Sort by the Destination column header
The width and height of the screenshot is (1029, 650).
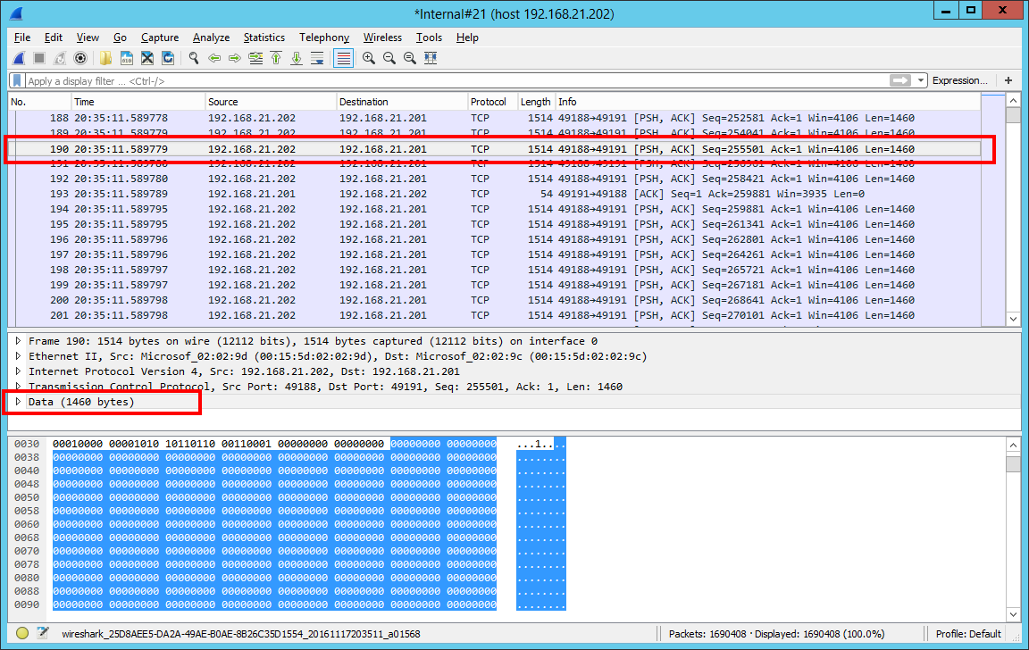(x=402, y=102)
